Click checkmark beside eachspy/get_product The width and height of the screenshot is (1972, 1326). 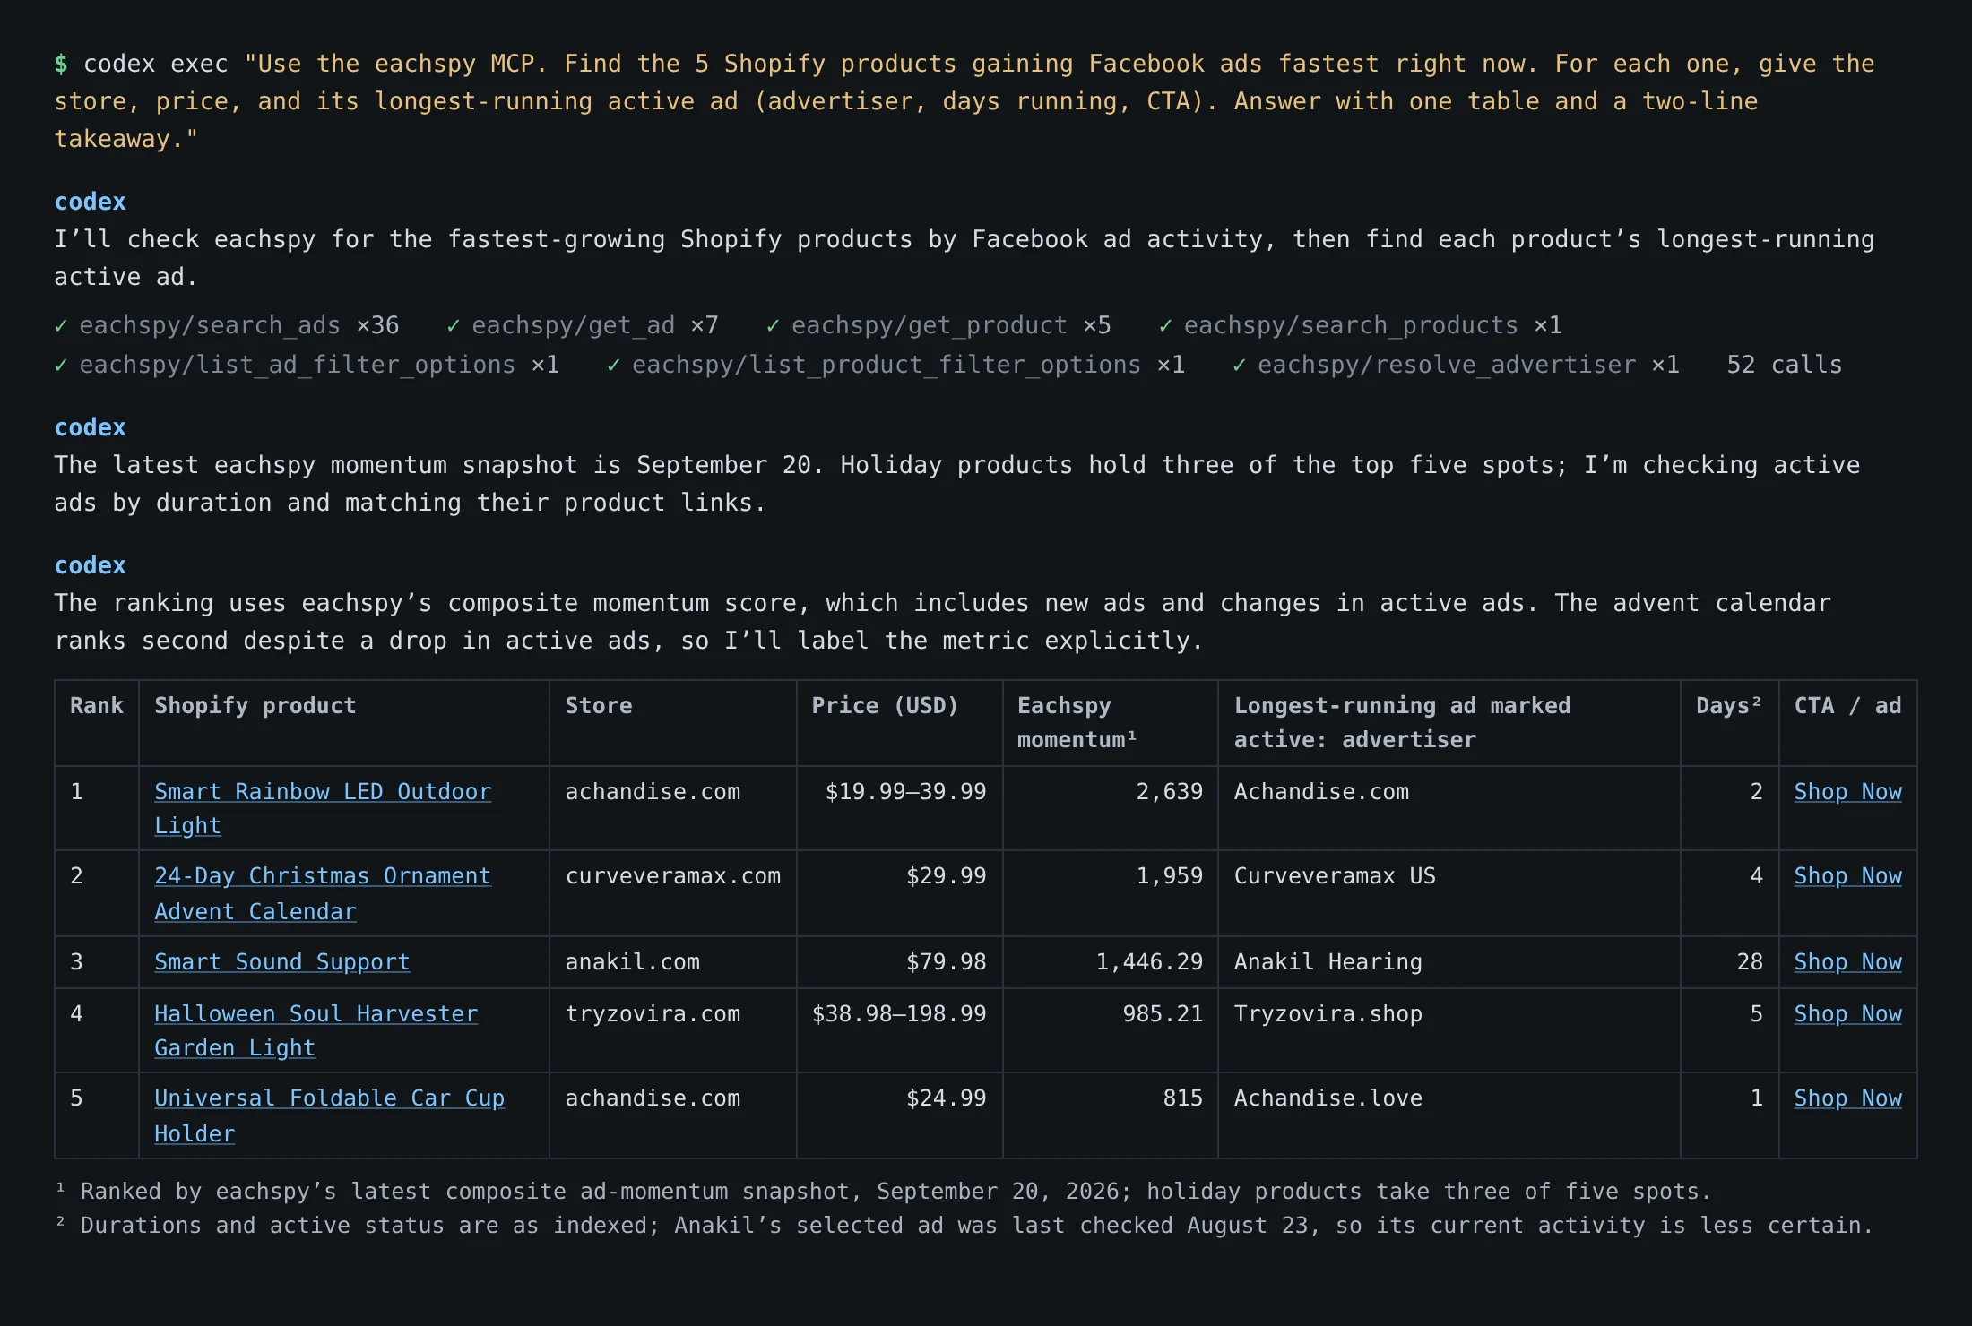[x=773, y=325]
